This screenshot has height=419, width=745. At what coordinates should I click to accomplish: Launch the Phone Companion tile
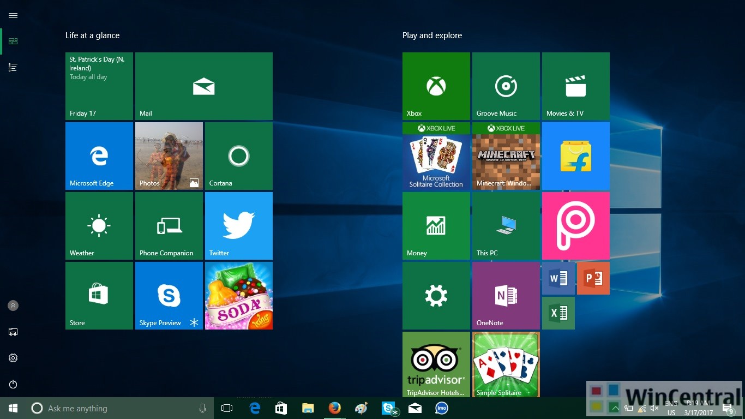tap(169, 226)
